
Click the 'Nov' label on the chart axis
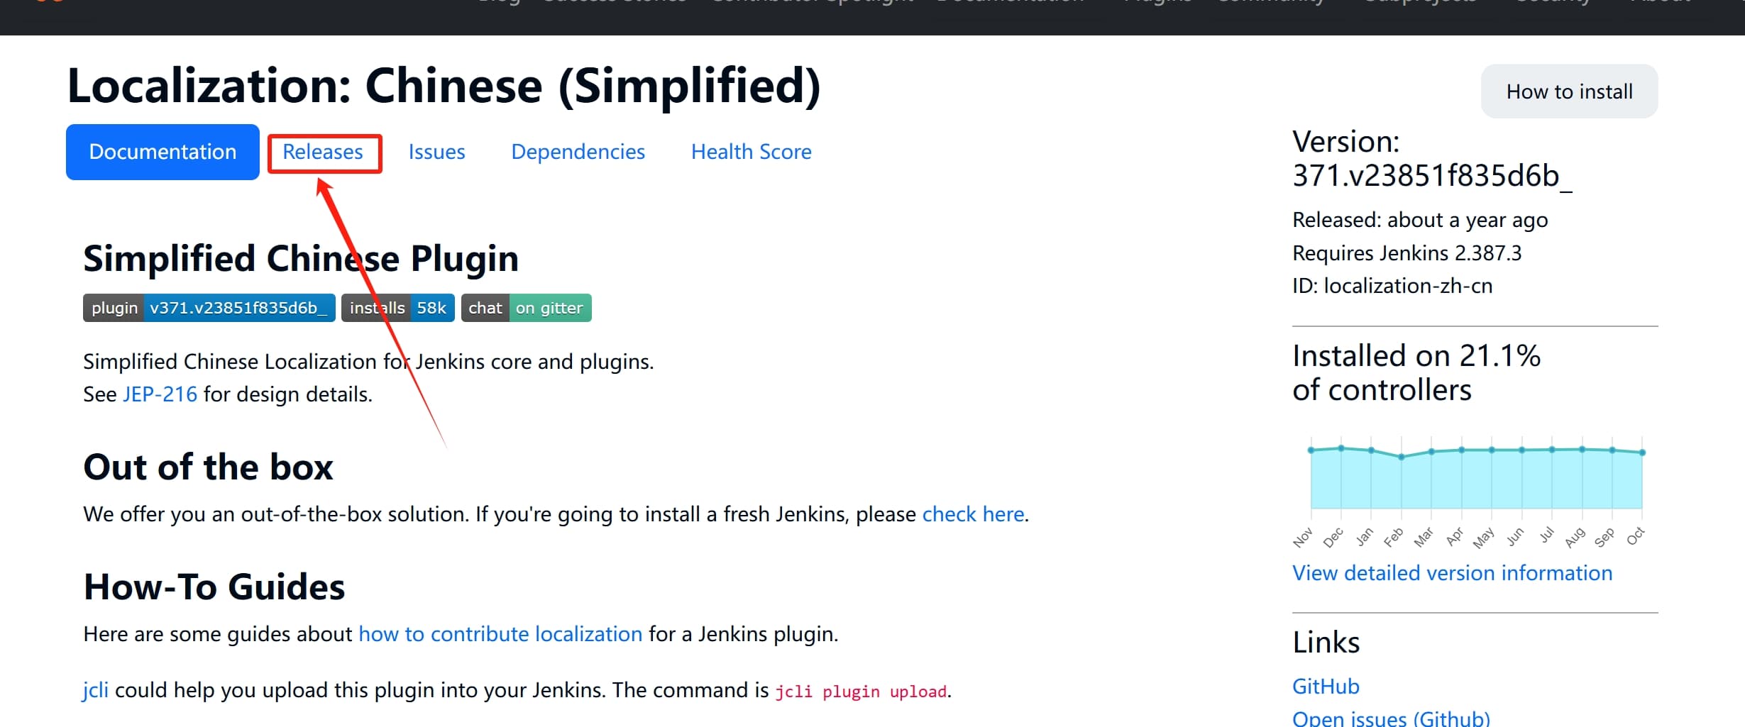coord(1302,538)
